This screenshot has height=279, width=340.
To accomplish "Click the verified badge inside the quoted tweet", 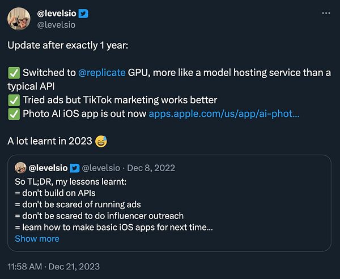I will click(75, 168).
